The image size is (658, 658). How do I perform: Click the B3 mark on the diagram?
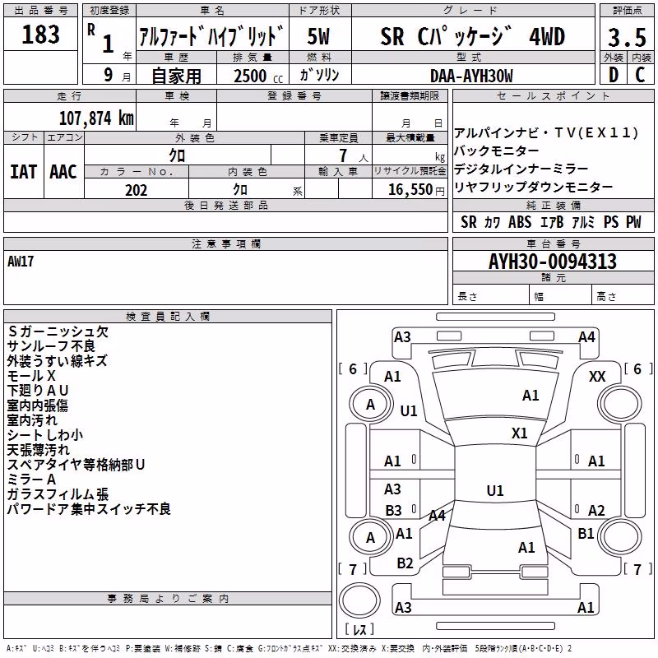pyautogui.click(x=394, y=511)
